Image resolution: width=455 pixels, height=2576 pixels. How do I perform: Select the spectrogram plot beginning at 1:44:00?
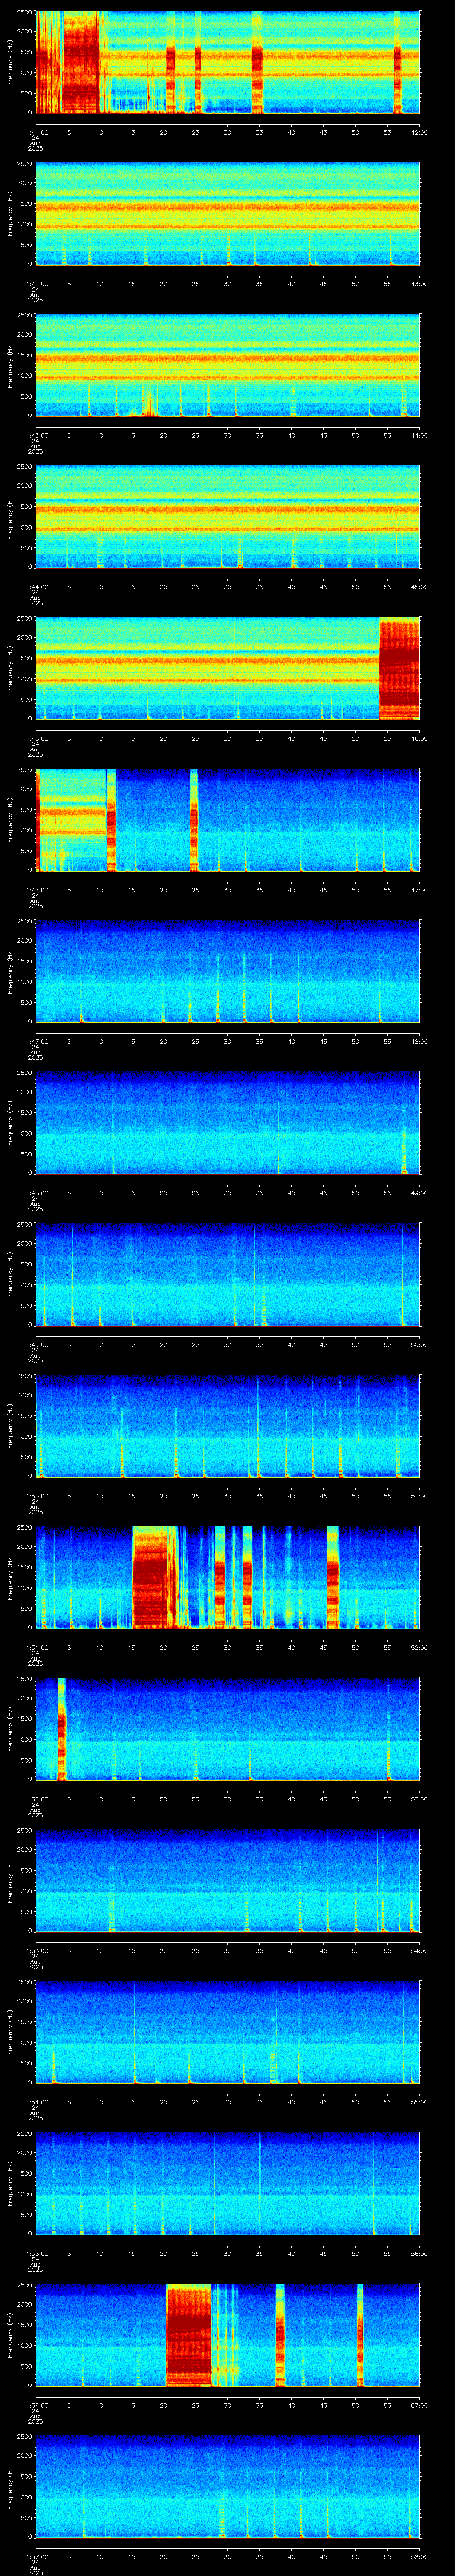pyautogui.click(x=227, y=517)
